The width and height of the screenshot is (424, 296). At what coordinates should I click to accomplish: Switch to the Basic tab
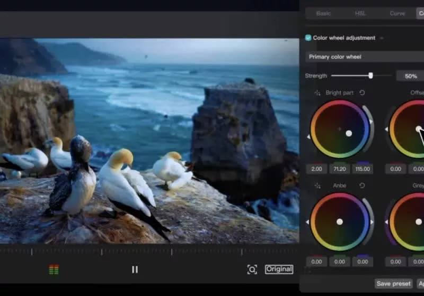pyautogui.click(x=323, y=13)
